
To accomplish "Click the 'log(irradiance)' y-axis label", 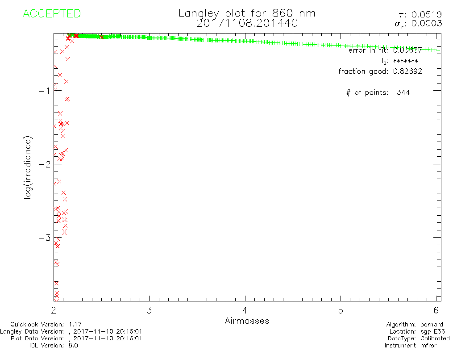I will point(28,168).
